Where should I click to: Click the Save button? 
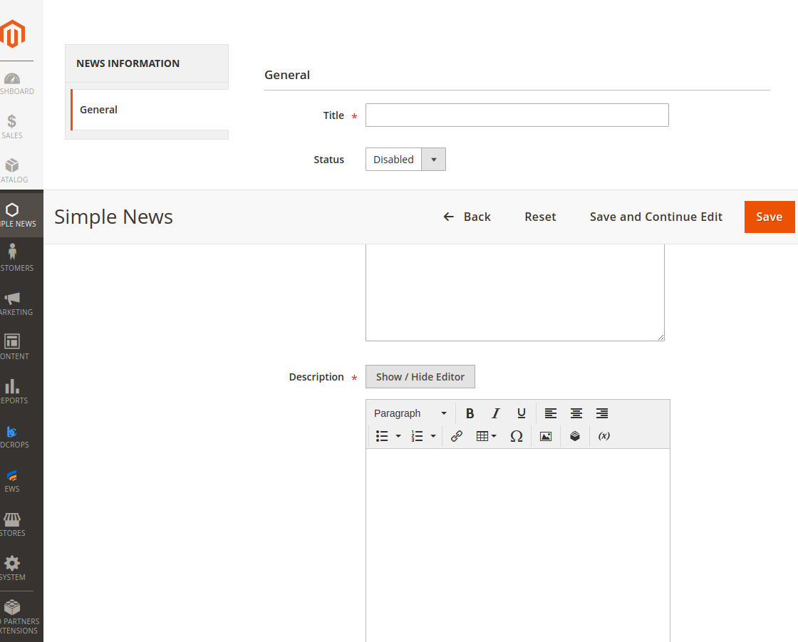pos(769,217)
